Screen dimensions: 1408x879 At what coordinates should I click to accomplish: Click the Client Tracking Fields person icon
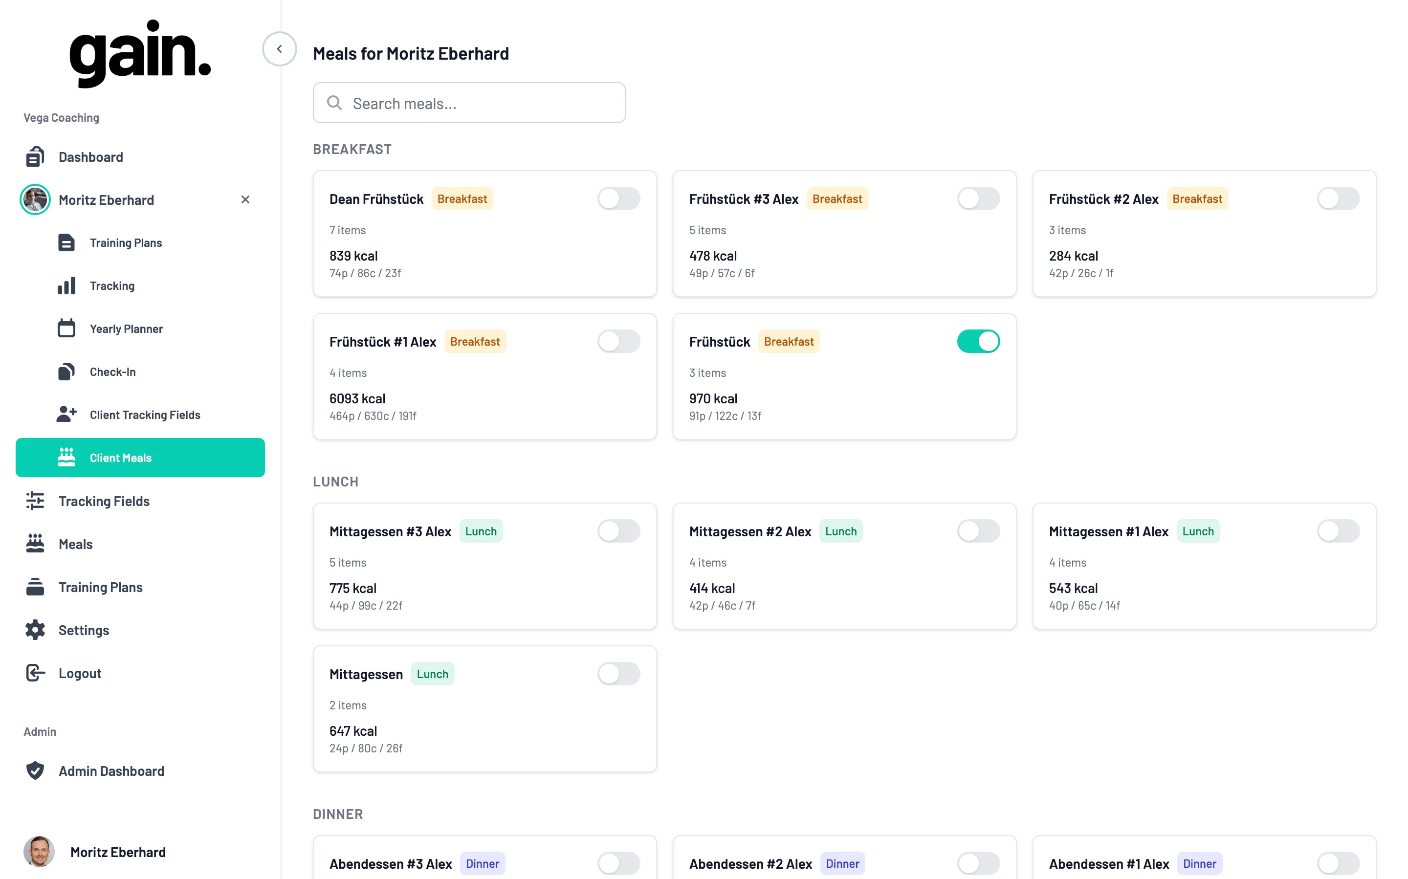[66, 415]
